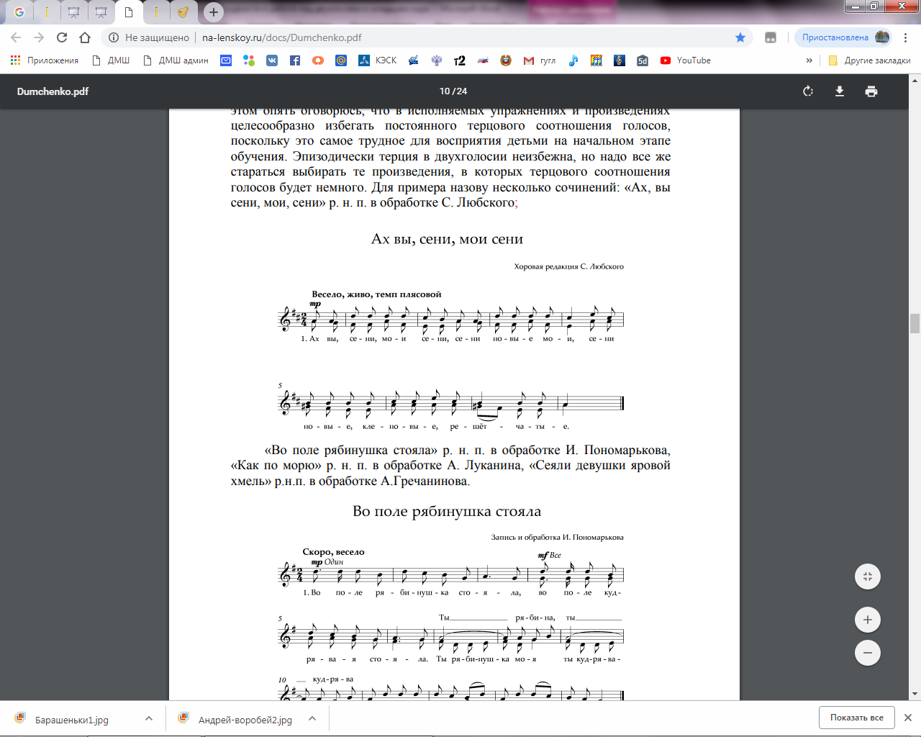Viewport: 921px width, 737px height.
Task: Print the PDF document
Action: pos(871,91)
